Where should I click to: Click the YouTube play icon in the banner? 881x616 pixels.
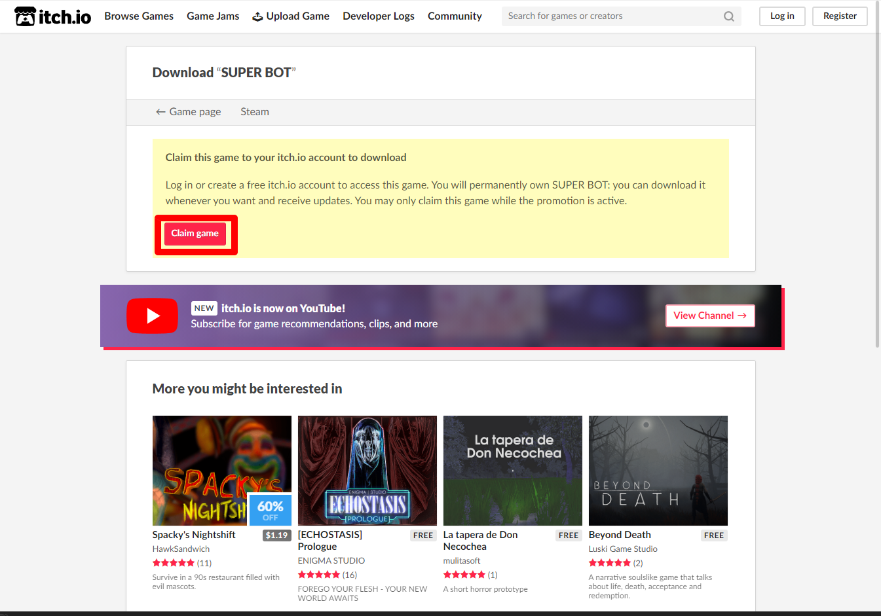point(152,316)
